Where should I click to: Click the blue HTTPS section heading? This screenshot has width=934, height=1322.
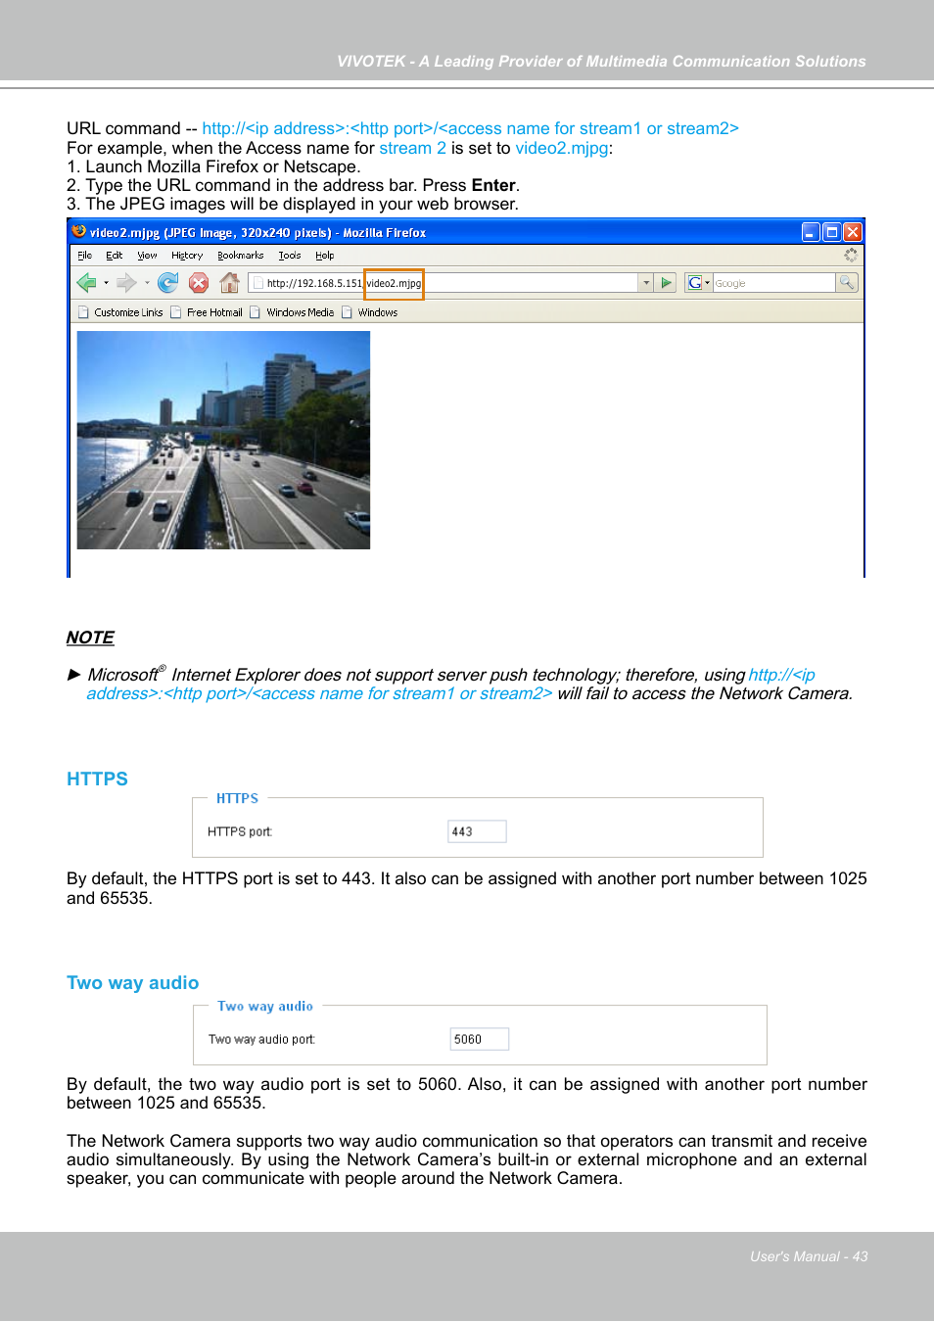coord(97,779)
